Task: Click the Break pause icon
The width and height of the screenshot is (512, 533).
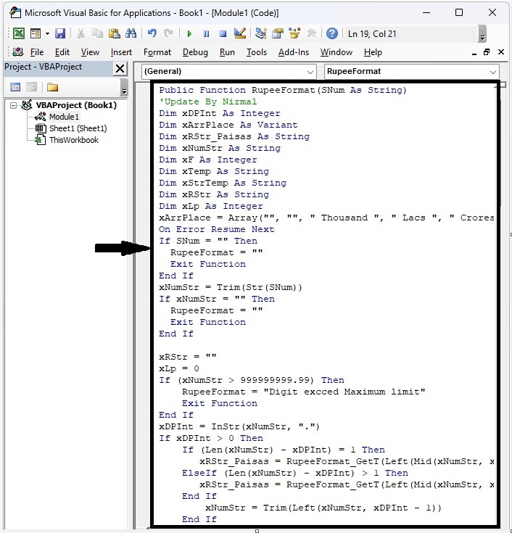Action: (x=206, y=33)
